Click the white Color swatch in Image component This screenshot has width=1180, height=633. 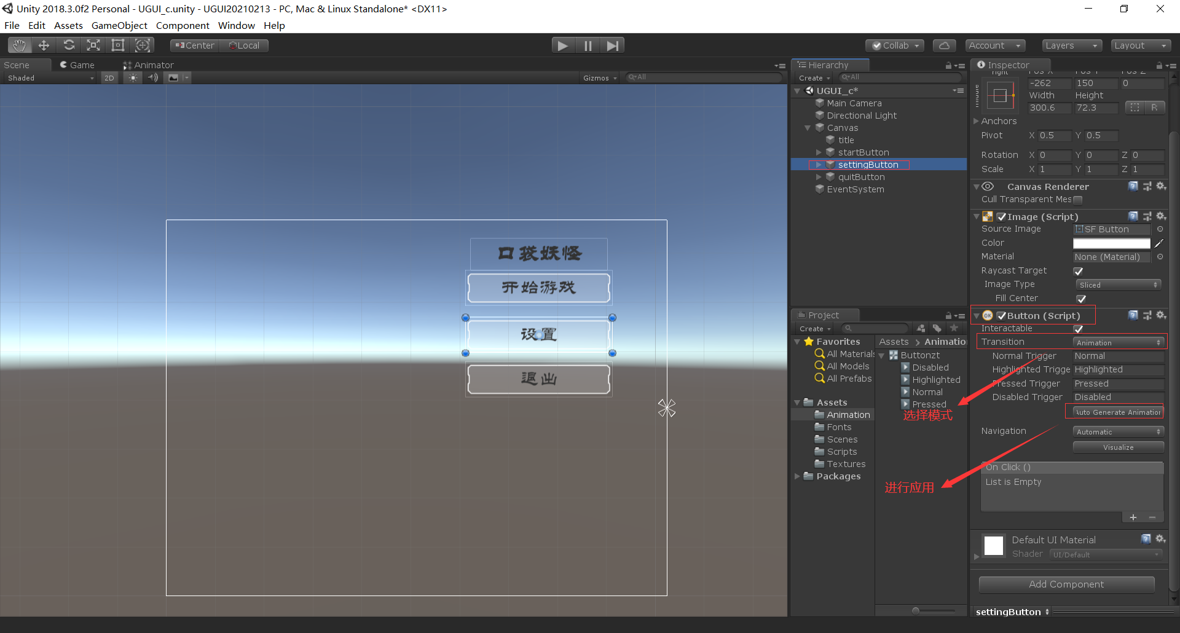pyautogui.click(x=1111, y=243)
